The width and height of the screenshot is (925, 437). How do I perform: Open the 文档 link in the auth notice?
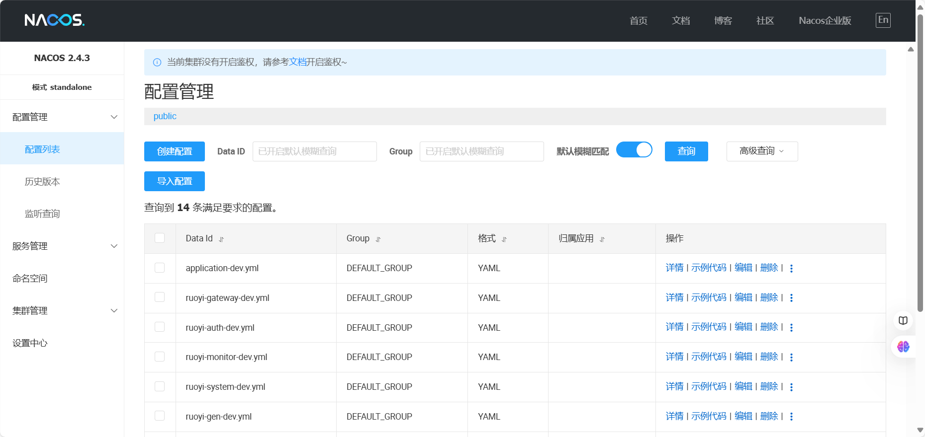(x=297, y=62)
